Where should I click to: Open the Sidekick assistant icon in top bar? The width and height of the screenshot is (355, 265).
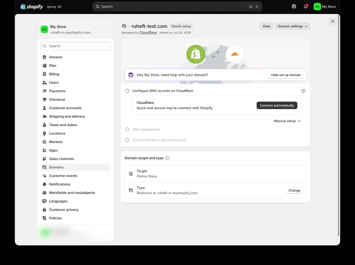294,6
